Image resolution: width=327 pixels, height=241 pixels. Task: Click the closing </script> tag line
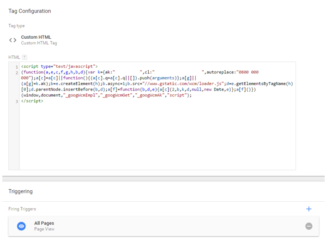click(32, 101)
